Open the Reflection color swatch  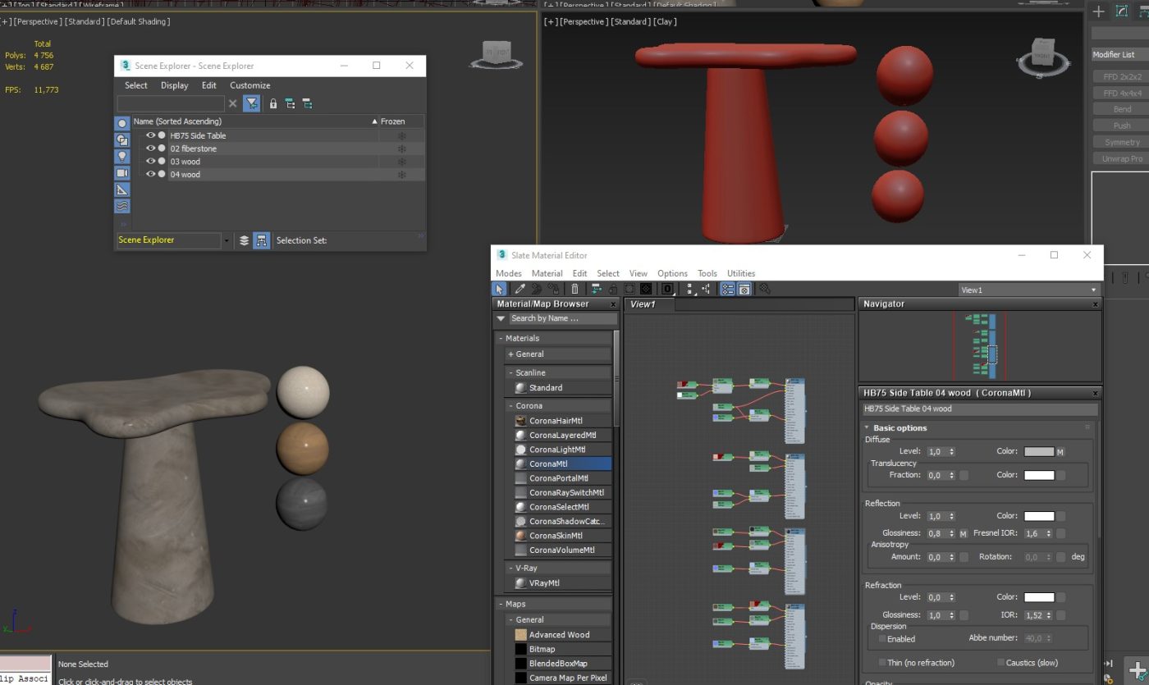(1039, 516)
